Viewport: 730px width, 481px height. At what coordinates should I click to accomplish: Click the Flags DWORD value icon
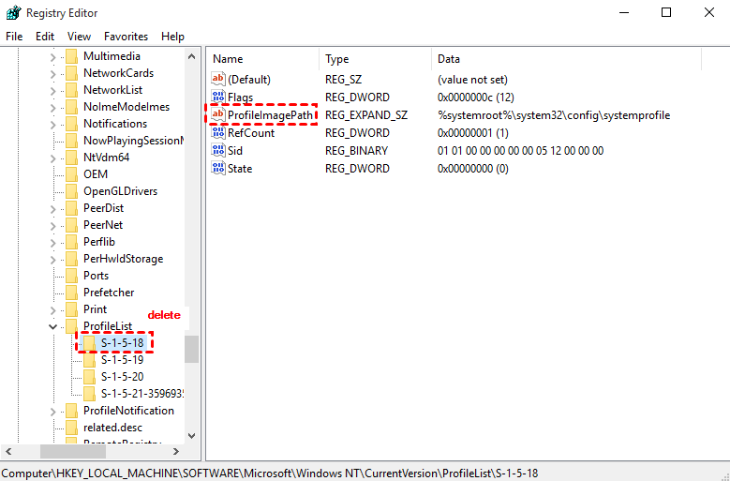click(218, 97)
